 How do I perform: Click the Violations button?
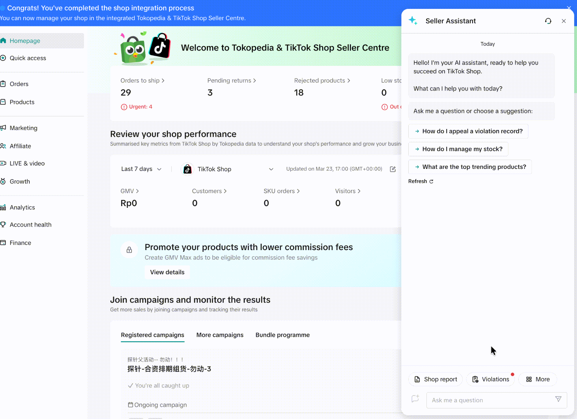[491, 379]
